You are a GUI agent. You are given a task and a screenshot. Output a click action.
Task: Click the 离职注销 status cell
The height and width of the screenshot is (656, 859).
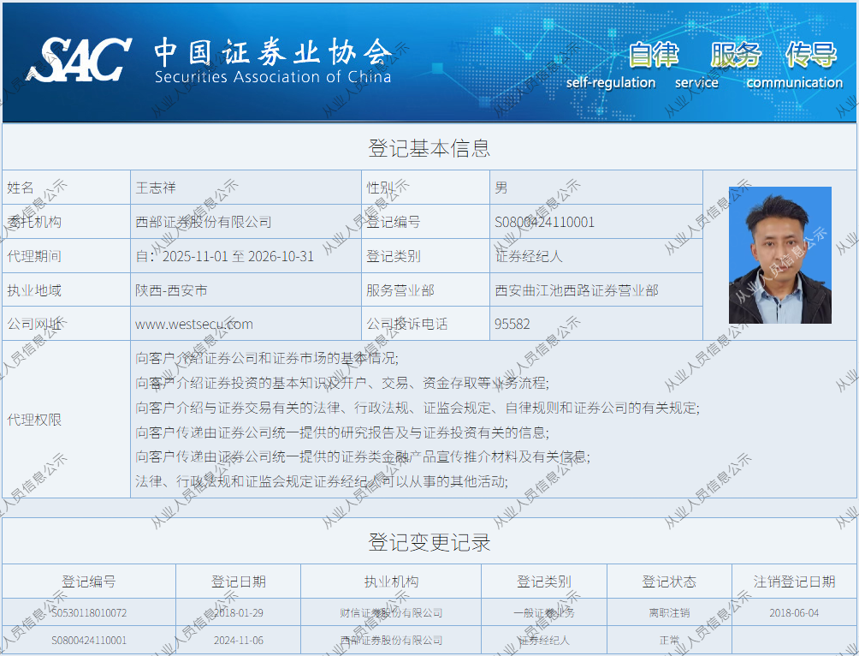pos(669,613)
